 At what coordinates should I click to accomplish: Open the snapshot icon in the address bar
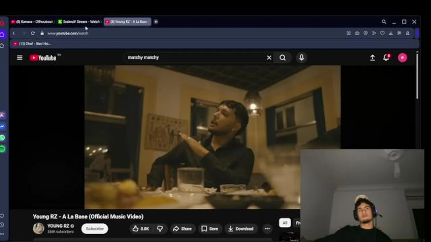pos(357,33)
